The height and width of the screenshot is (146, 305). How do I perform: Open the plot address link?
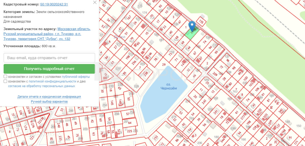(47, 34)
